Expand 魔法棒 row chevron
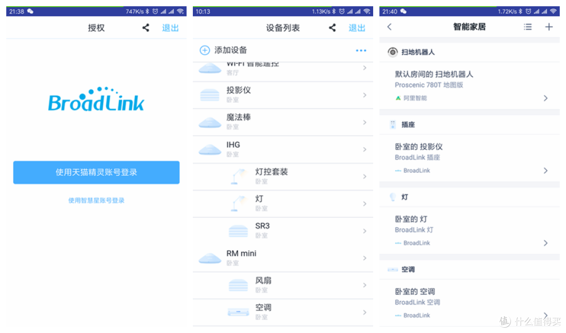 coord(365,123)
